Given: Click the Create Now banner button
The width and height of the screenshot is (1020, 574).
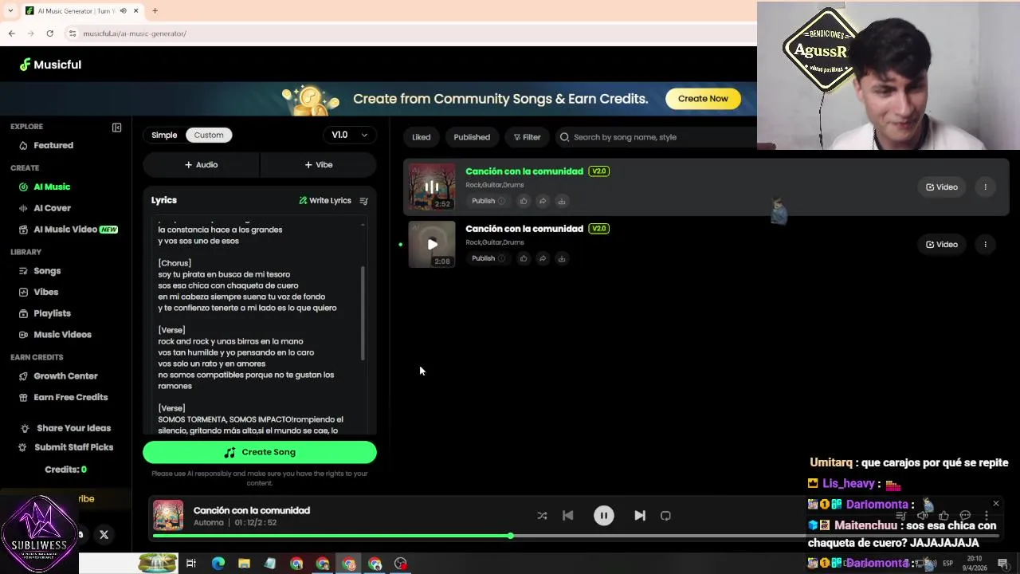Looking at the screenshot, I should (703, 99).
